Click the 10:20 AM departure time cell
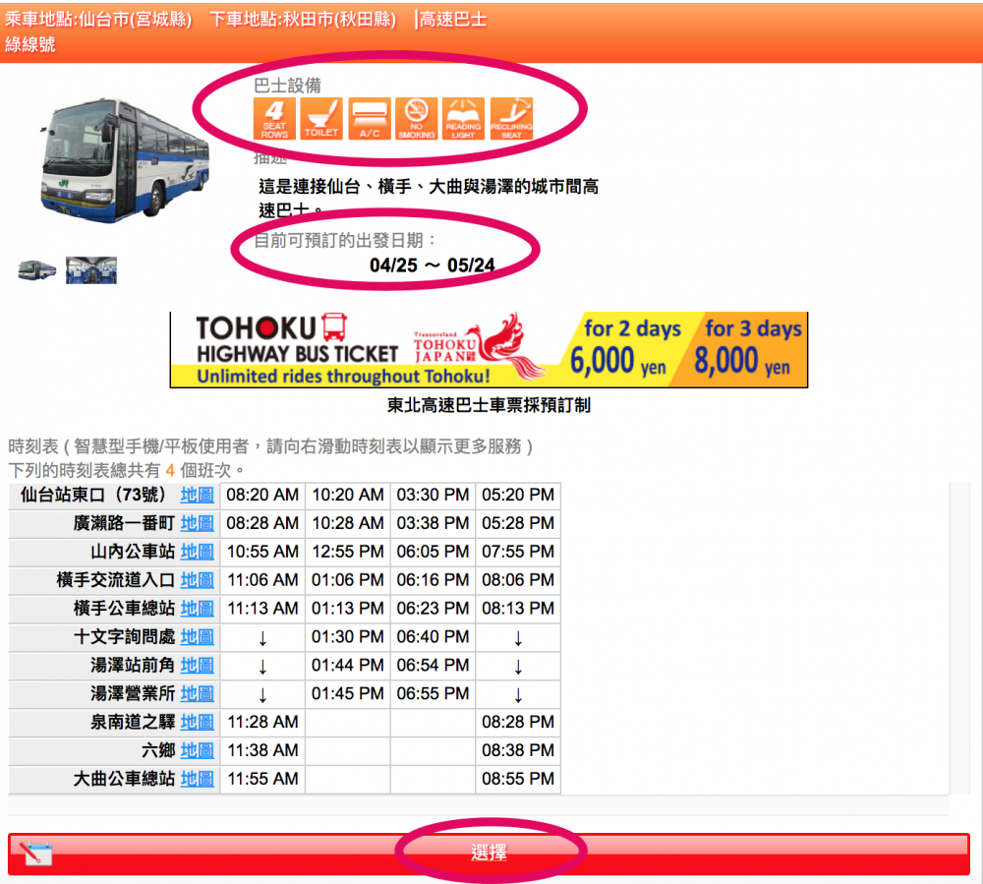Viewport: 983px width, 884px height. pos(348,496)
